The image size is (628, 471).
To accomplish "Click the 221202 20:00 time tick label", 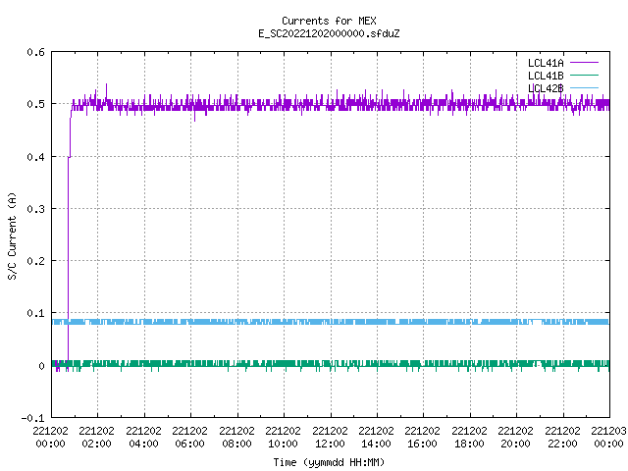I will (x=515, y=437).
